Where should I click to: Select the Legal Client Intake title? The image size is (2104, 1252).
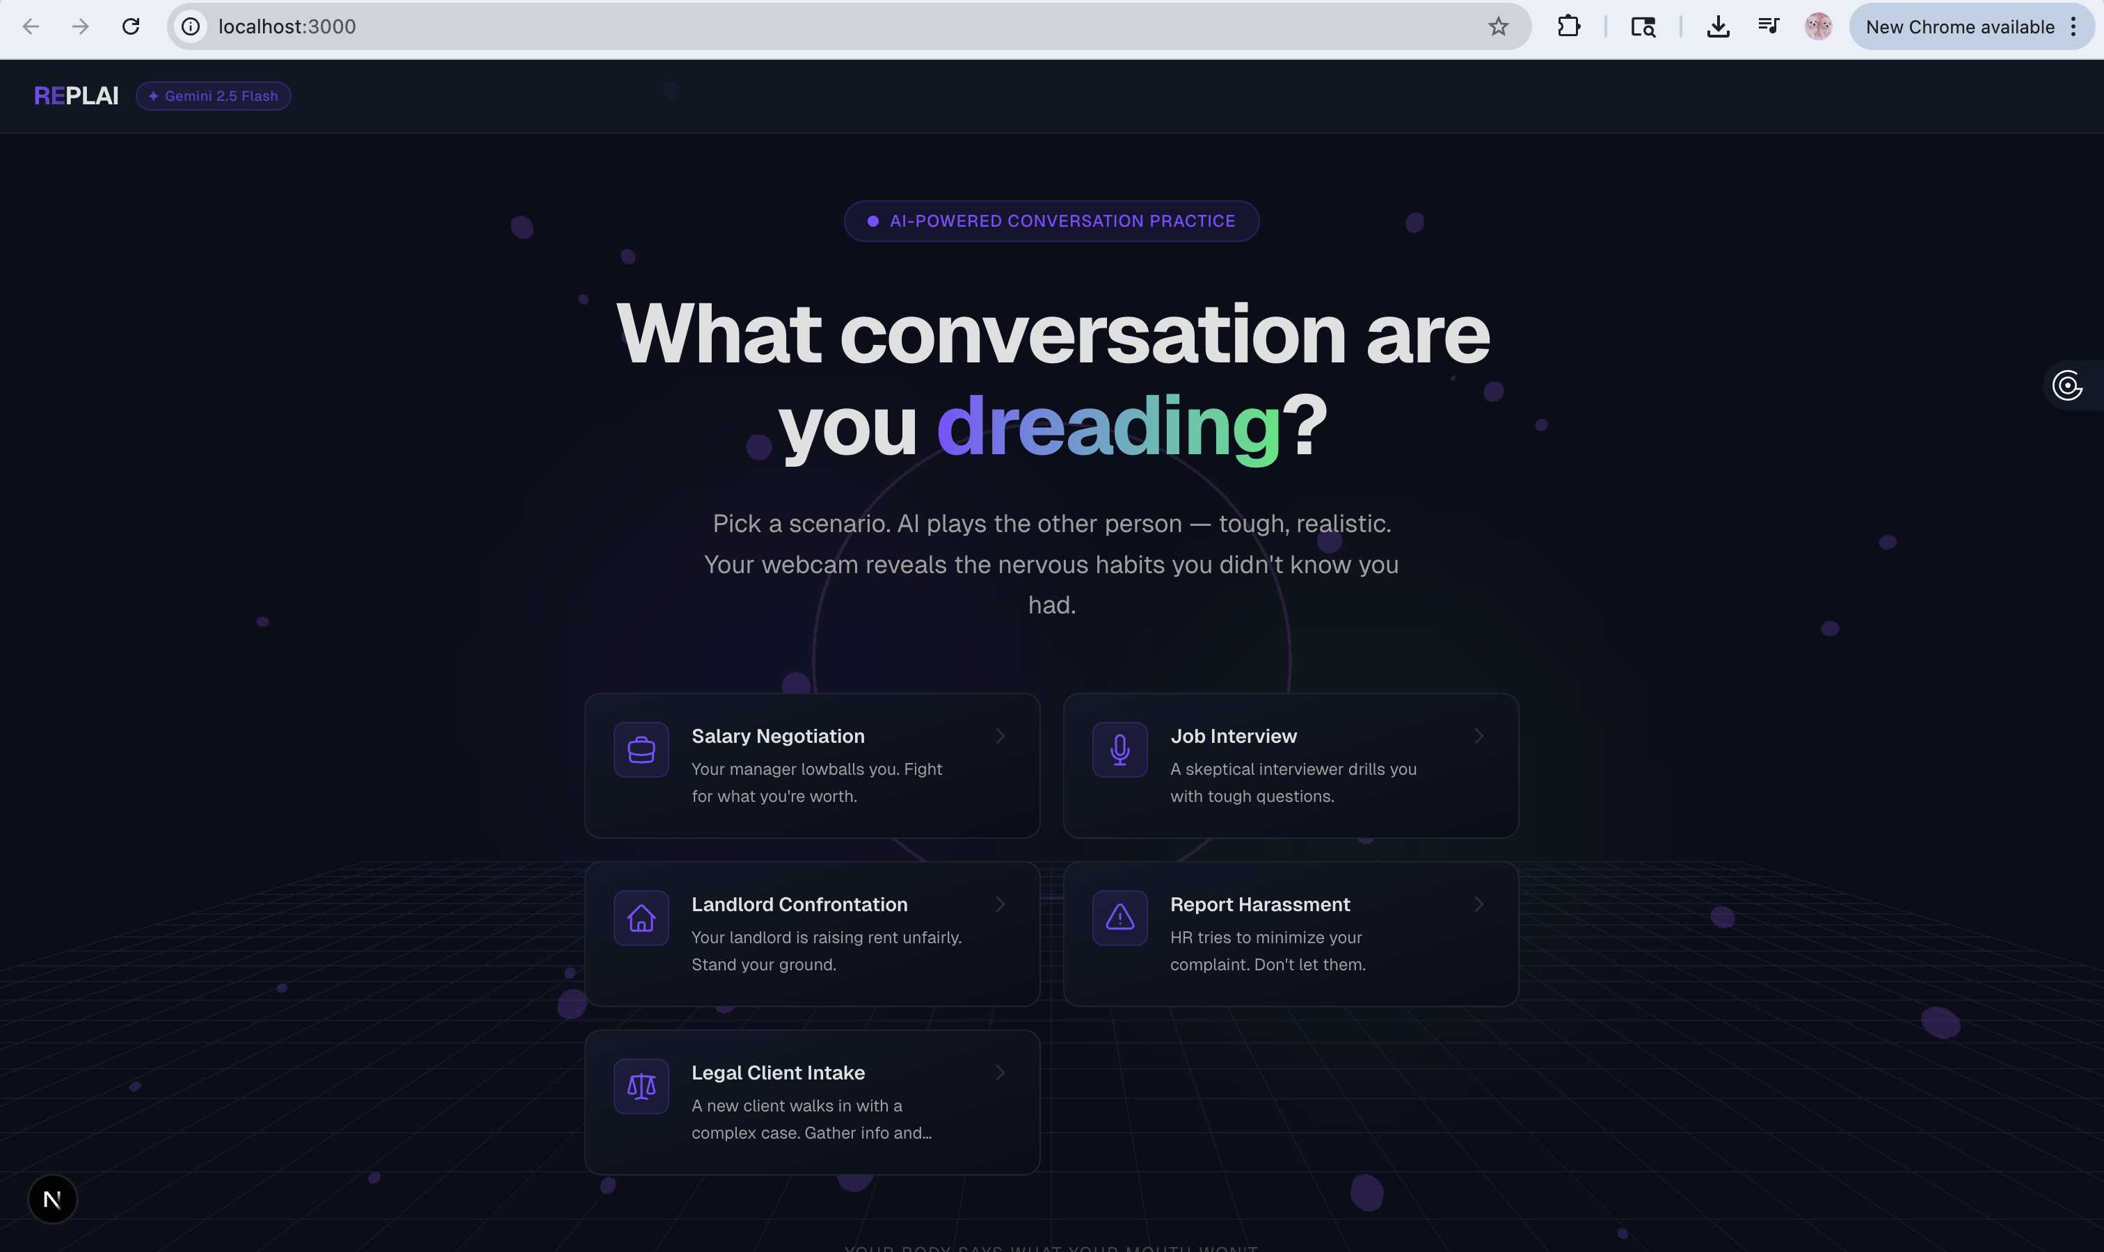[x=777, y=1073]
